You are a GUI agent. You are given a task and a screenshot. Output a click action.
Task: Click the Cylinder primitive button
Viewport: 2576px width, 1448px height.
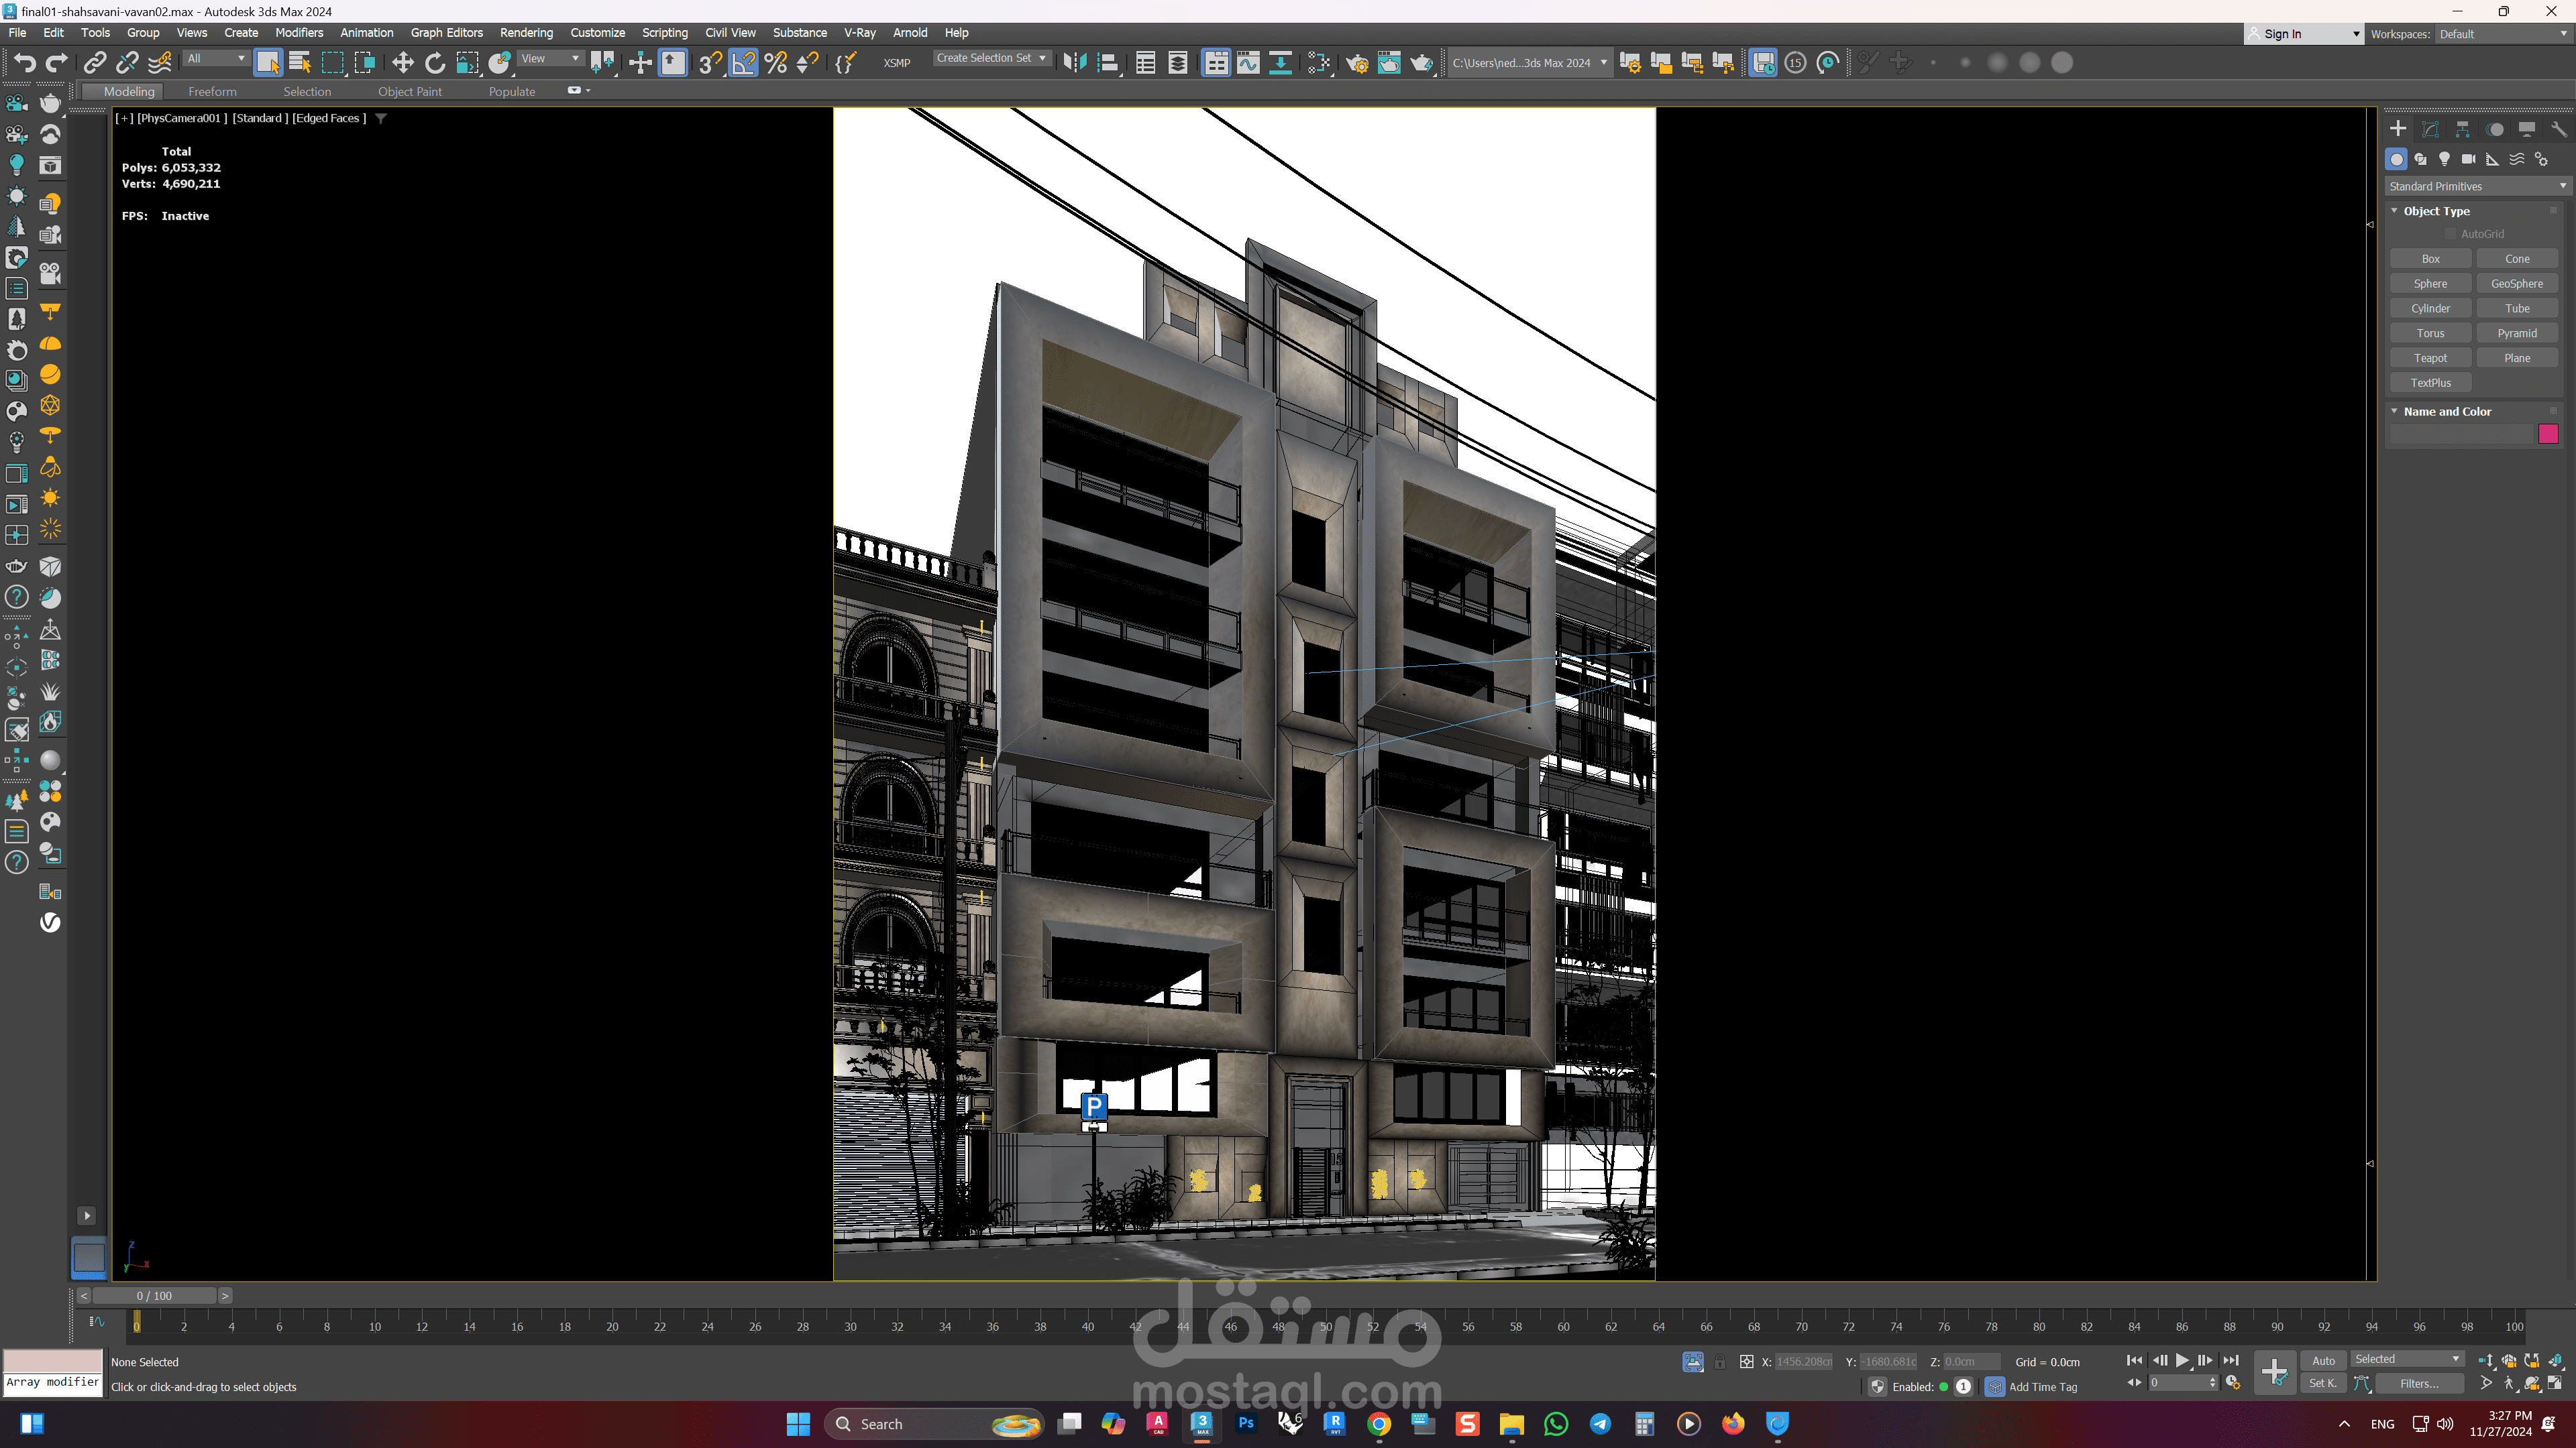point(2430,308)
